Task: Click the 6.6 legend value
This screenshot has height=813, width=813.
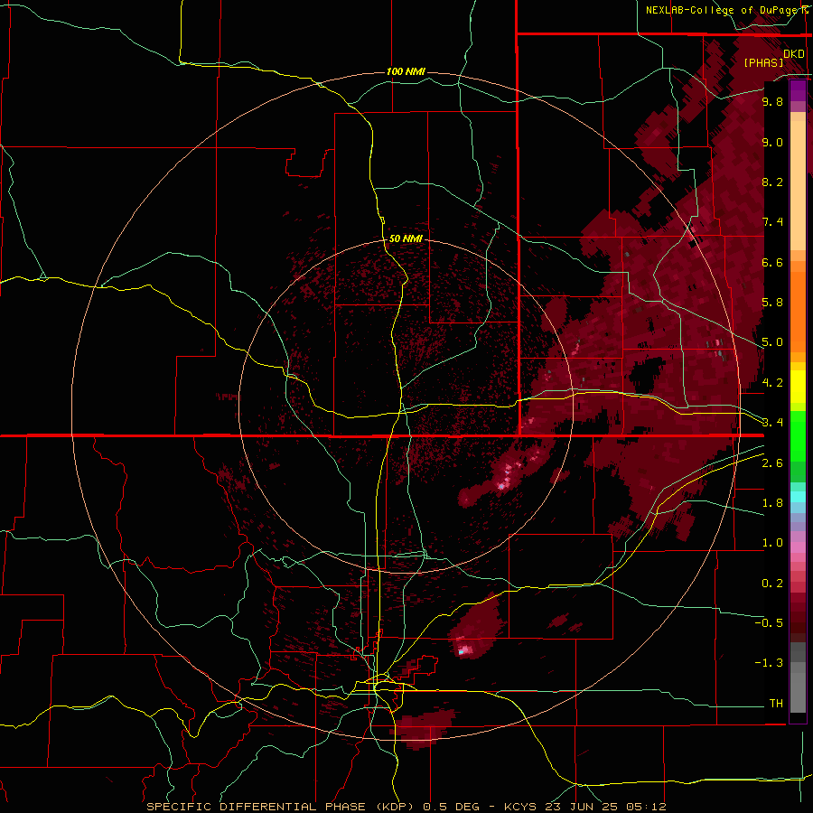Action: tap(772, 262)
